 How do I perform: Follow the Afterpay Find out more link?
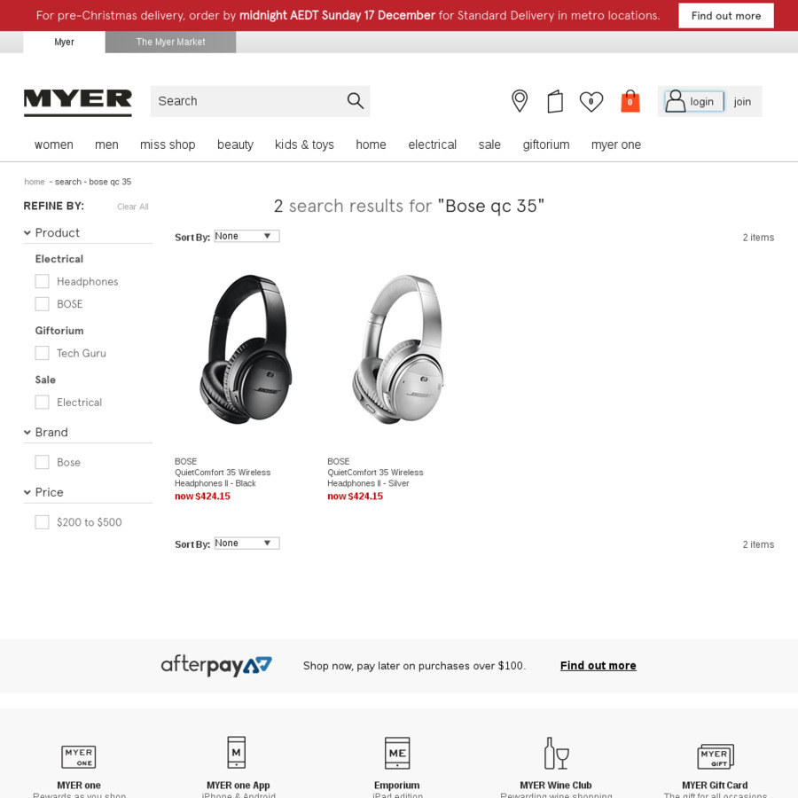point(598,666)
